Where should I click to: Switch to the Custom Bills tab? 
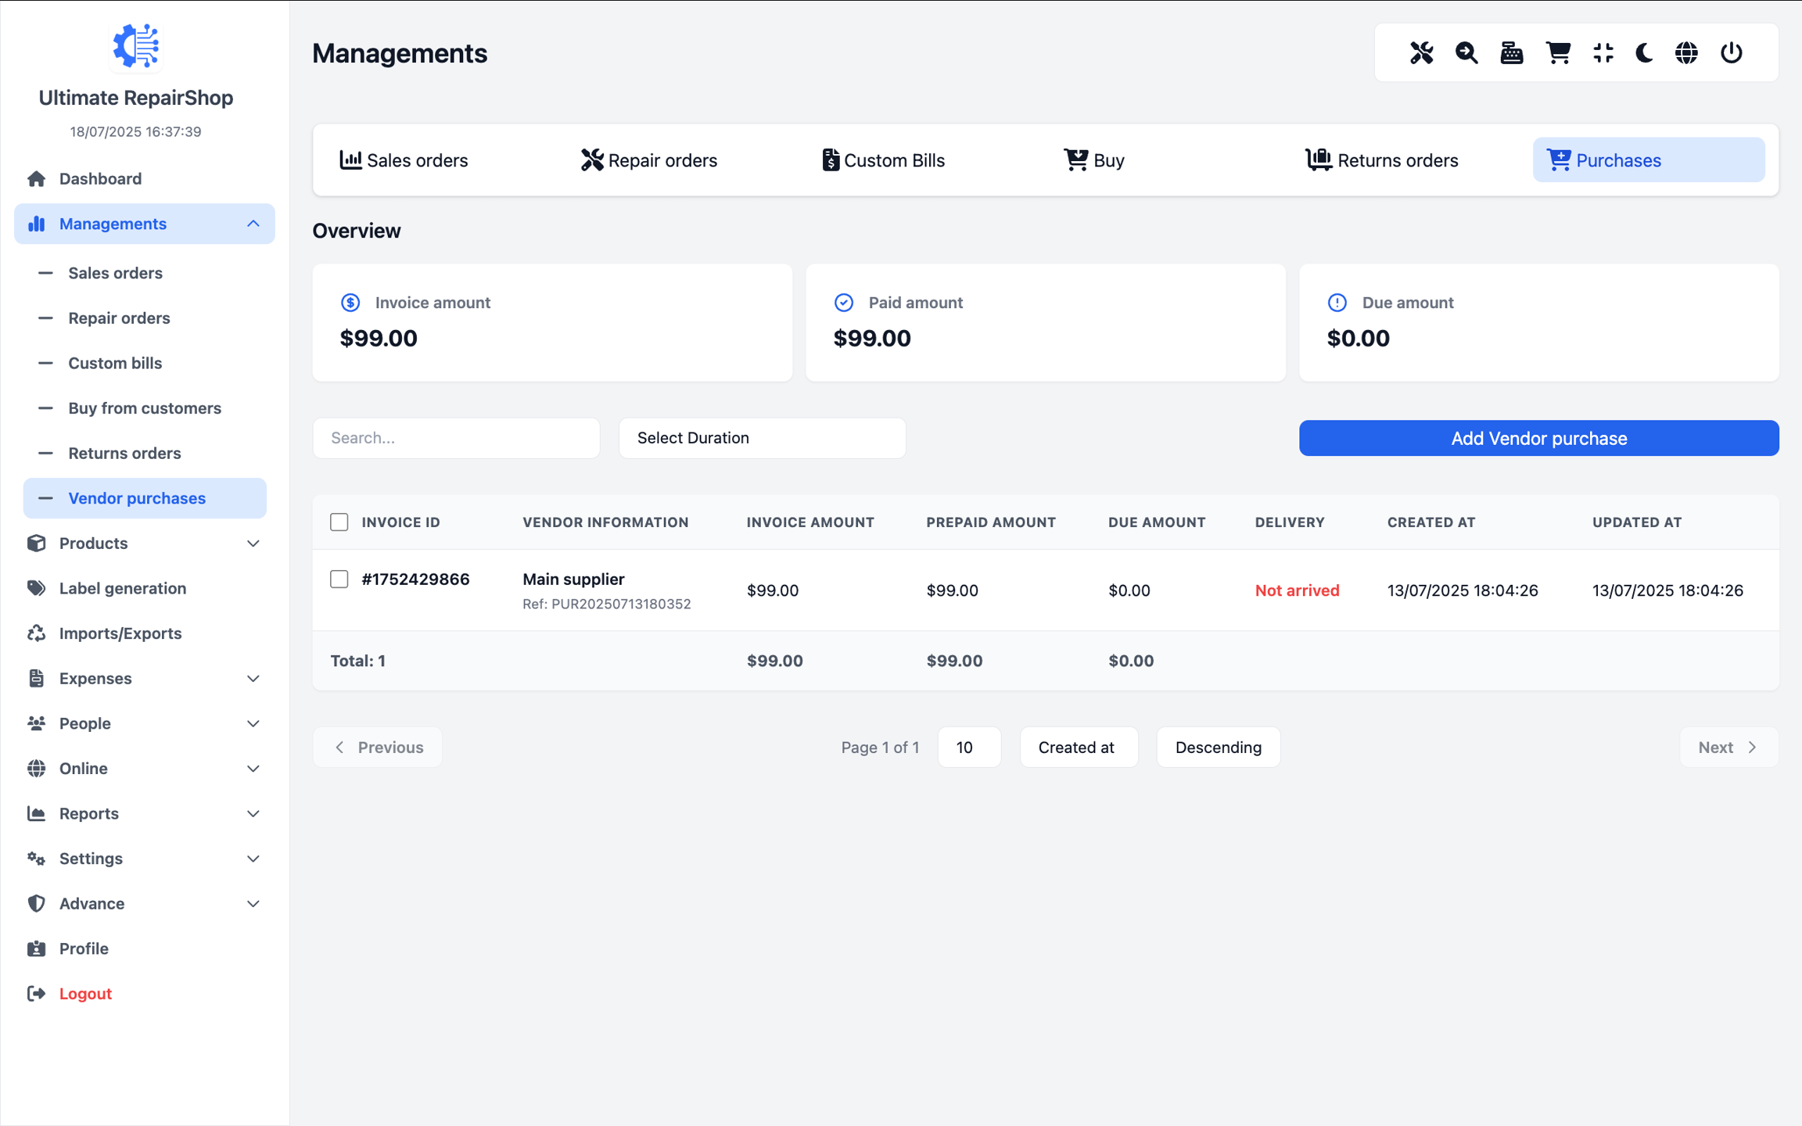coord(883,160)
